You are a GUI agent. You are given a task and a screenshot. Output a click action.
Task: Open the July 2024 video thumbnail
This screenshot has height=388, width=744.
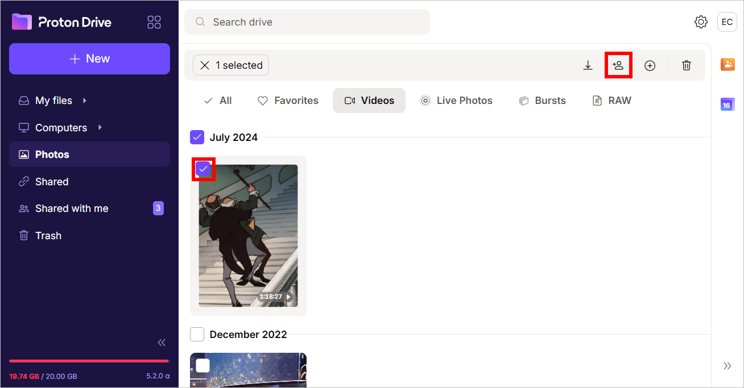(248, 236)
